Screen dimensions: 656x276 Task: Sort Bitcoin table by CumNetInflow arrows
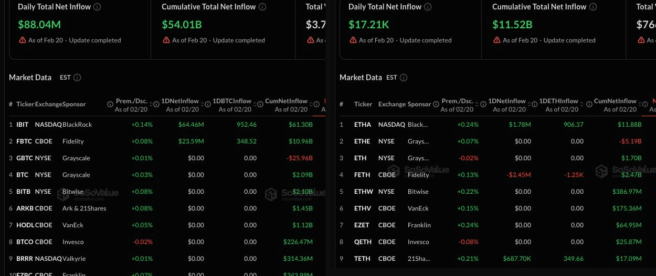pos(311,105)
